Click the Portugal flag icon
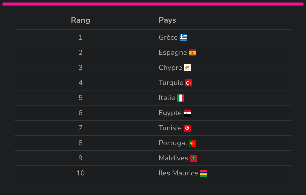The image size is (306, 195). [x=193, y=143]
